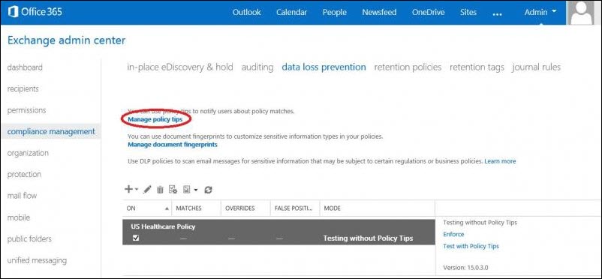The height and width of the screenshot is (279, 602).
Task: Click the Manage policy tips link
Action: [155, 119]
